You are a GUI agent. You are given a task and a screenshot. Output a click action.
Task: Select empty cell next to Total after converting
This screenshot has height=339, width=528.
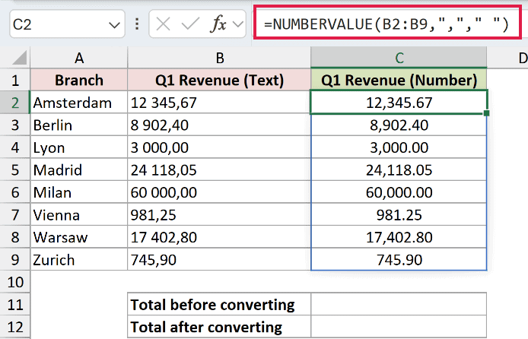coord(399,327)
